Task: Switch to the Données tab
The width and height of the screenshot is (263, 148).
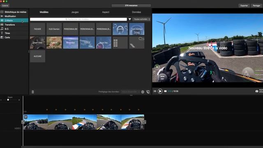Action: [x=136, y=12]
